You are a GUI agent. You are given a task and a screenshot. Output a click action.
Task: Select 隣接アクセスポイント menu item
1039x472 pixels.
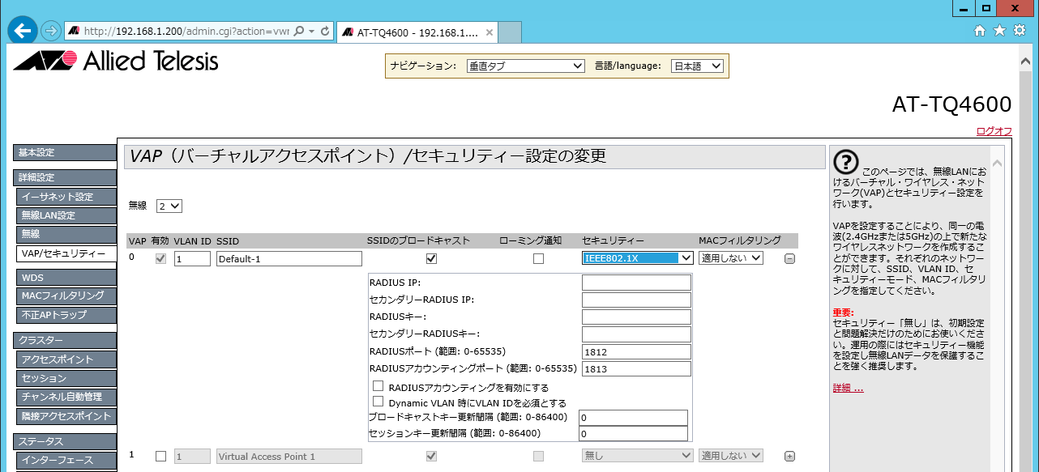click(66, 416)
